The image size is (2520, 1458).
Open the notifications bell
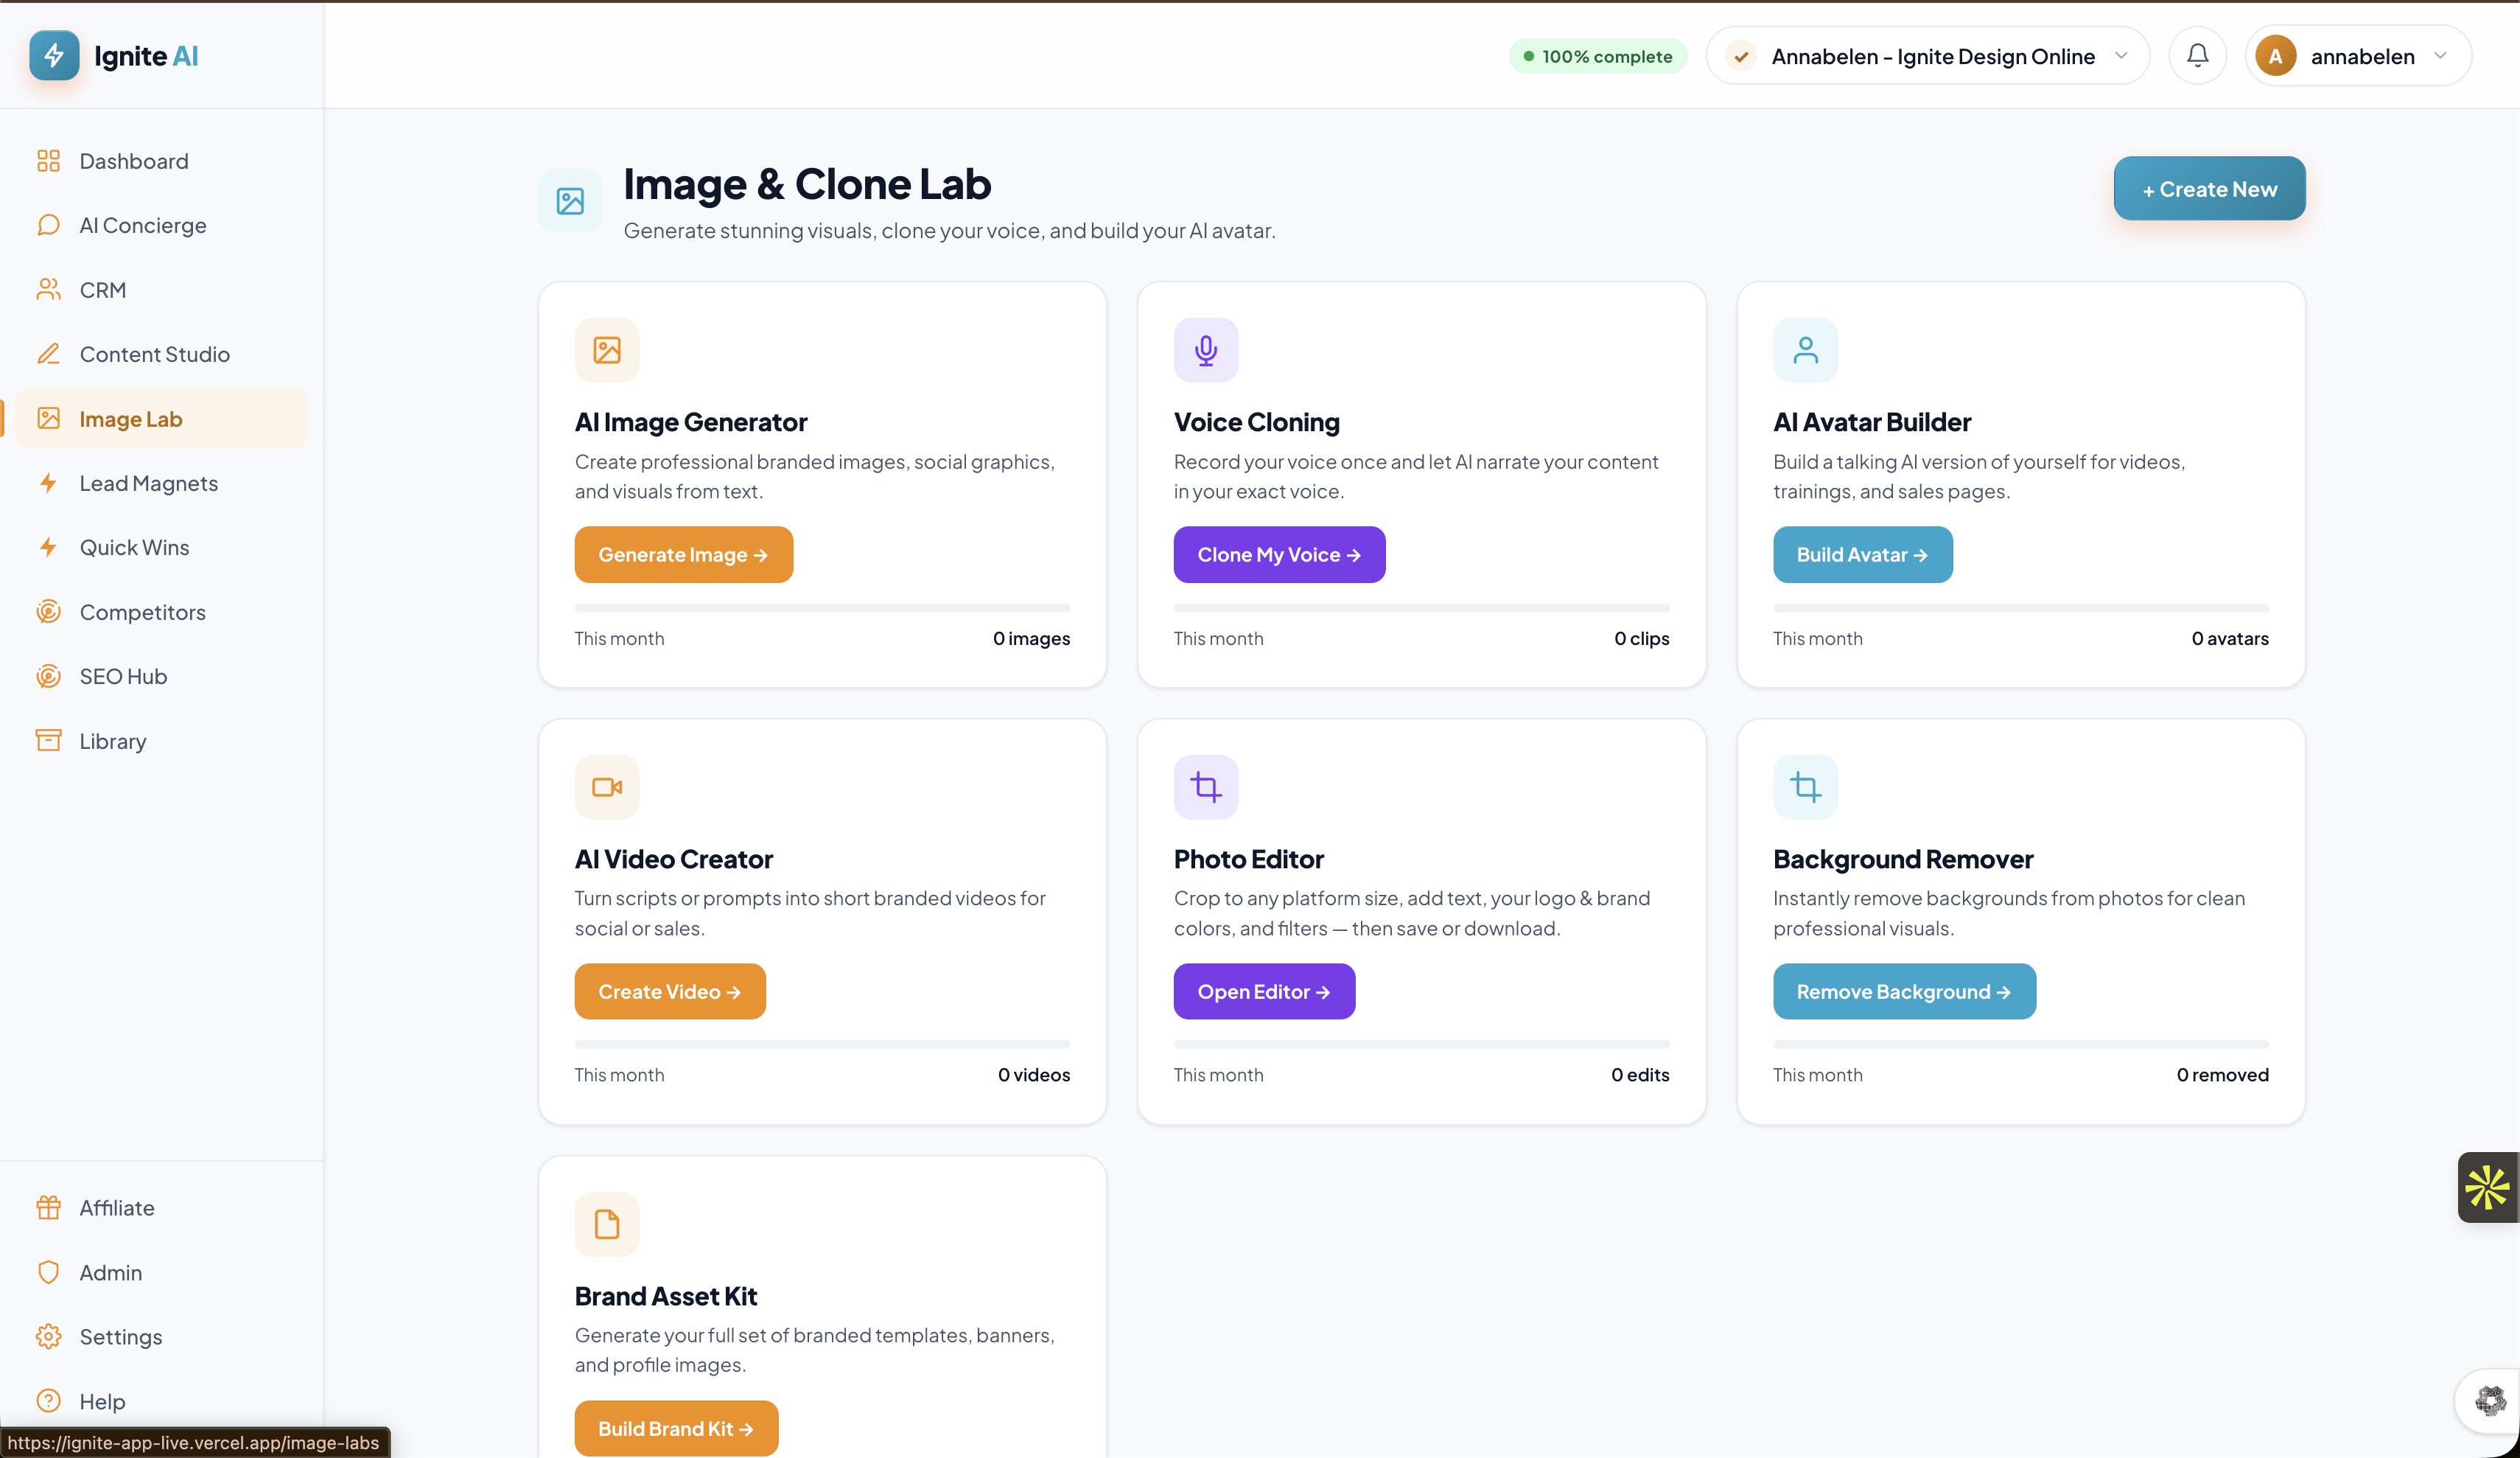click(x=2197, y=56)
